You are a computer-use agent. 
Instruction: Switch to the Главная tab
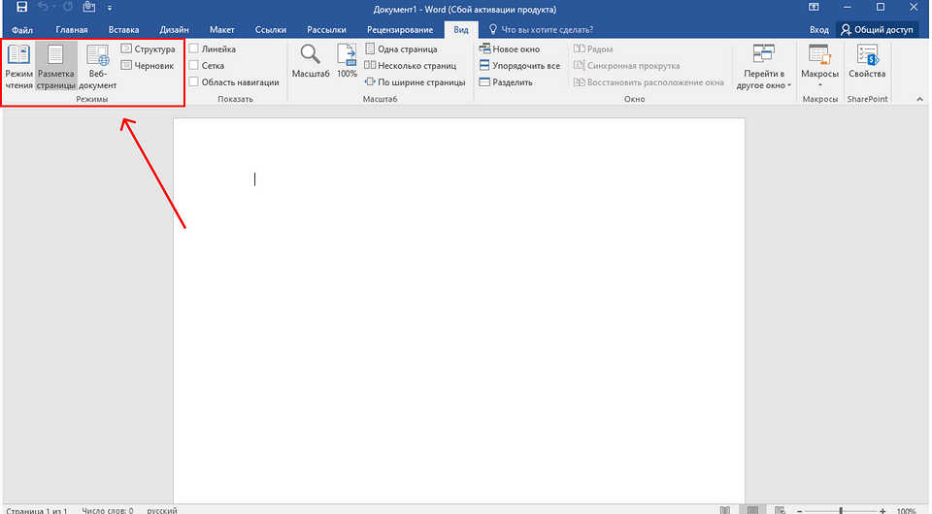(71, 30)
